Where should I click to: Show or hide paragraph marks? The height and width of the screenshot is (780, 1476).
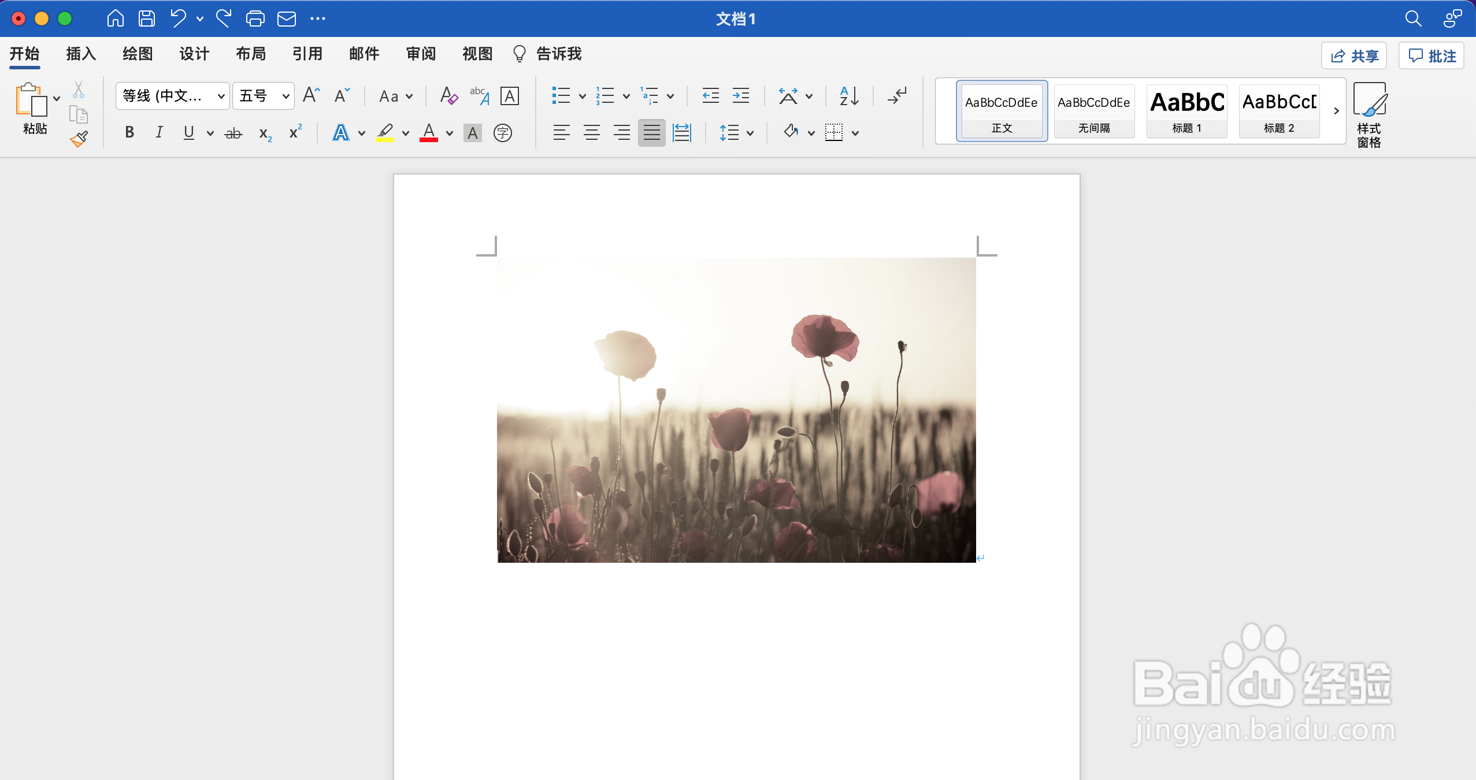[x=897, y=95]
